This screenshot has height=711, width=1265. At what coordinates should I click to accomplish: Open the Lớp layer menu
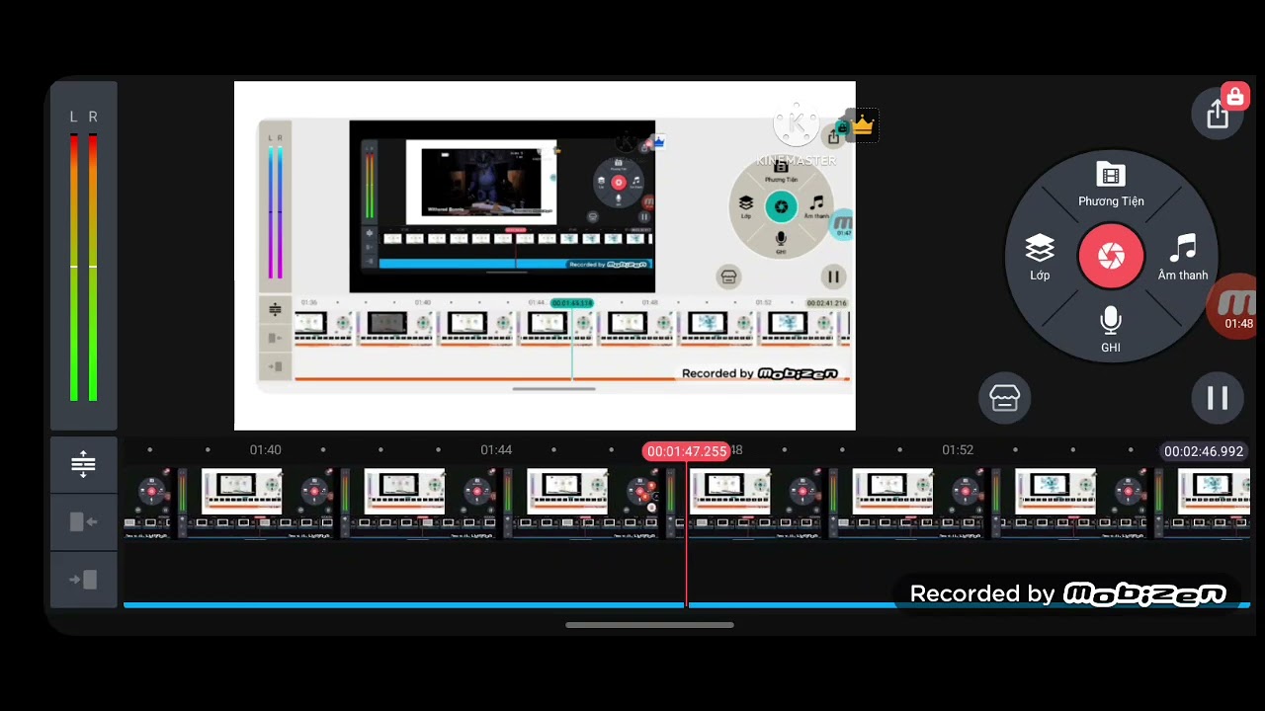(1040, 258)
